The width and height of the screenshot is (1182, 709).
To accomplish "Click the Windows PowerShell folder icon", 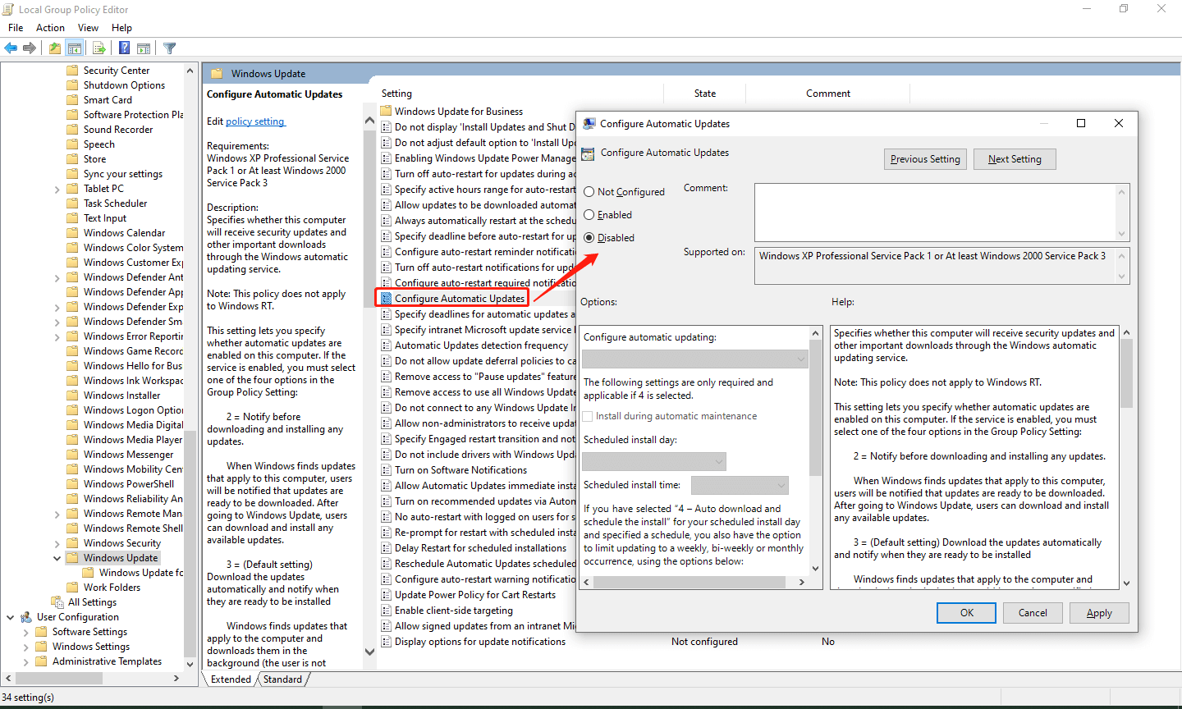I will (x=72, y=484).
